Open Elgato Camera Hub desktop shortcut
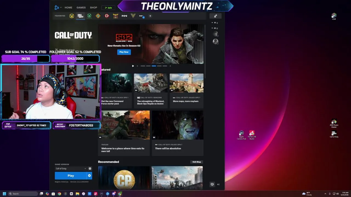Viewport: 351px width, 197px height. coord(241,135)
